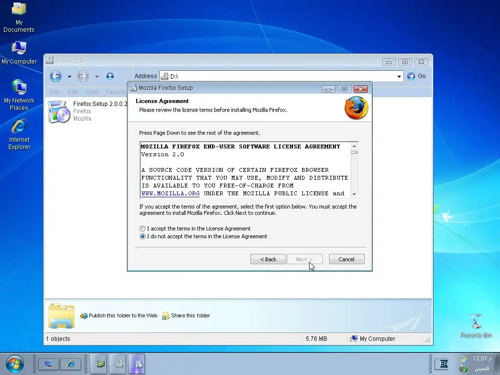Minimize the Mozilla Firefox Setup dialog
The height and width of the screenshot is (375, 500).
tap(329, 89)
